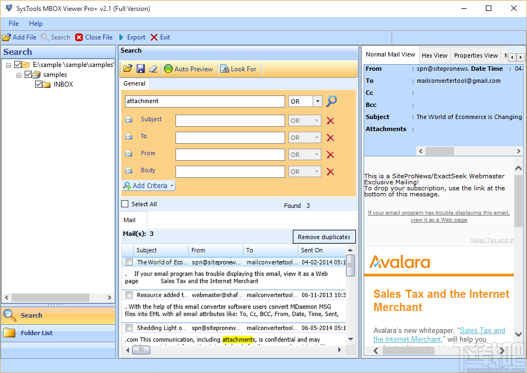The image size is (527, 373).
Task: Open Body row OR dropdown
Action: pyautogui.click(x=316, y=172)
